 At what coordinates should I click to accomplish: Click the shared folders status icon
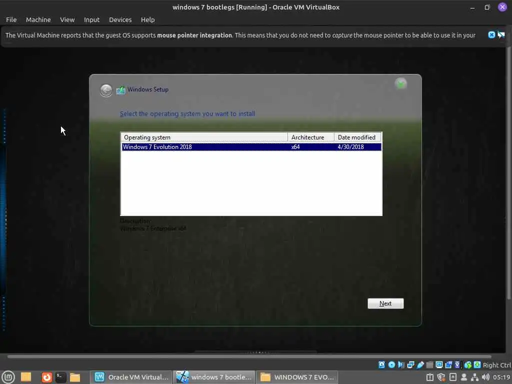pyautogui.click(x=429, y=364)
